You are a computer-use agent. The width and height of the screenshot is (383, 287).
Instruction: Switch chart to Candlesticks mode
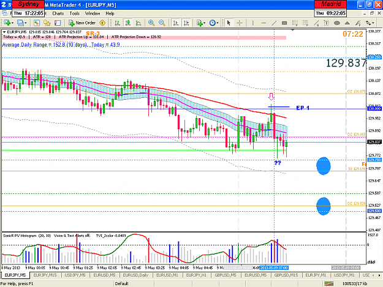127,23
